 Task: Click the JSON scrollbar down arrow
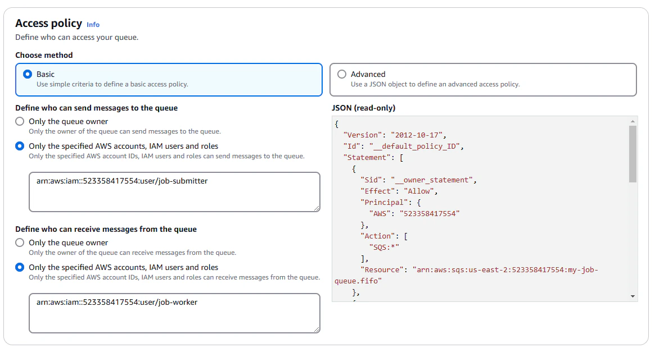click(x=633, y=296)
